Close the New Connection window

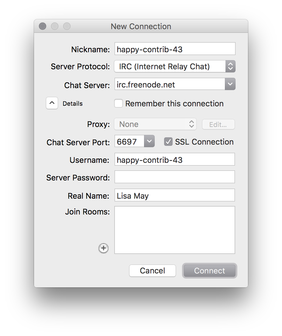click(x=43, y=26)
